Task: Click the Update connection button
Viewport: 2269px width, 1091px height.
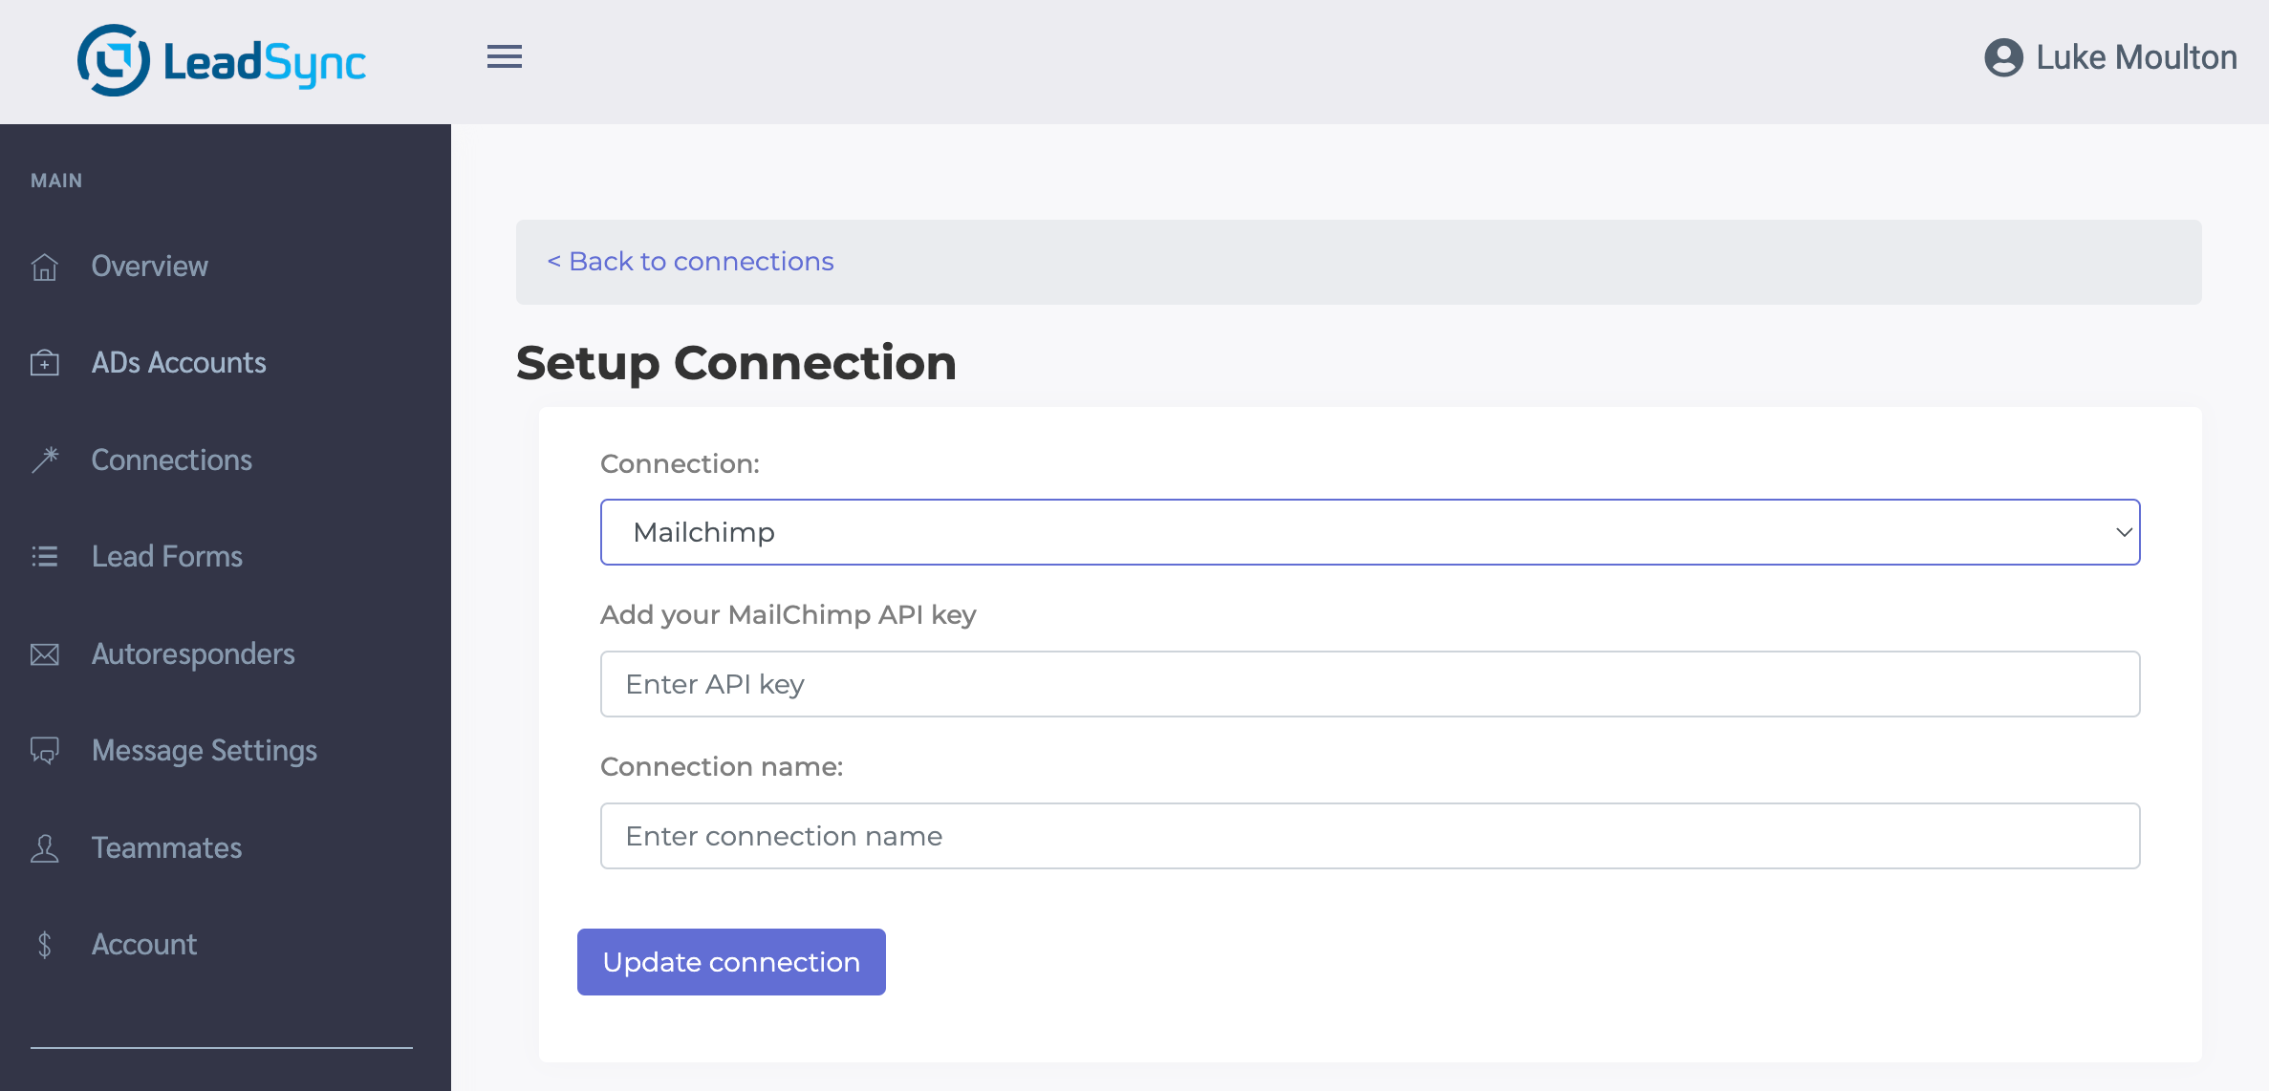Action: 734,961
